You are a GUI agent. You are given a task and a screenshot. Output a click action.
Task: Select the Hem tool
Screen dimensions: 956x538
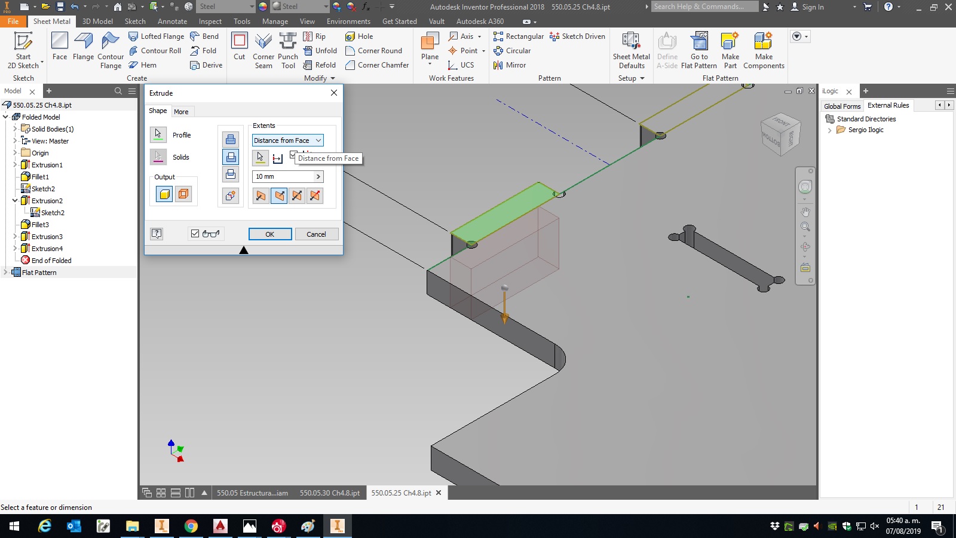pos(146,65)
